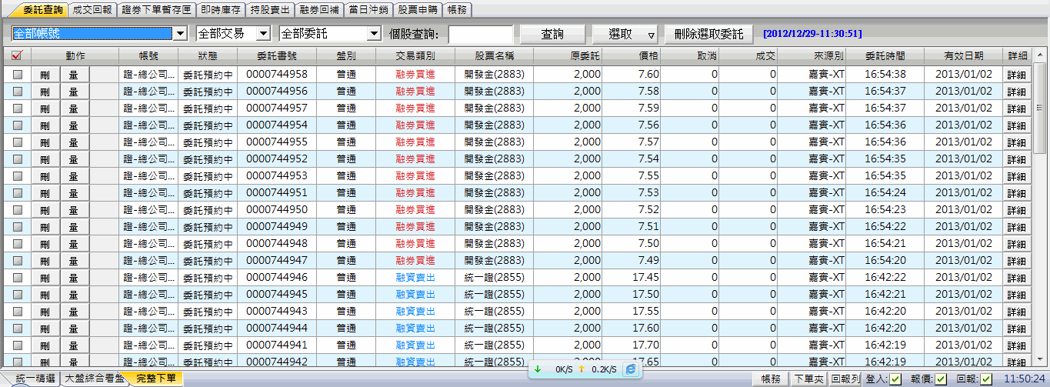Screen dimensions: 1050x387
Task: Open the 全部交易 transaction type dropdown
Action: point(263,34)
